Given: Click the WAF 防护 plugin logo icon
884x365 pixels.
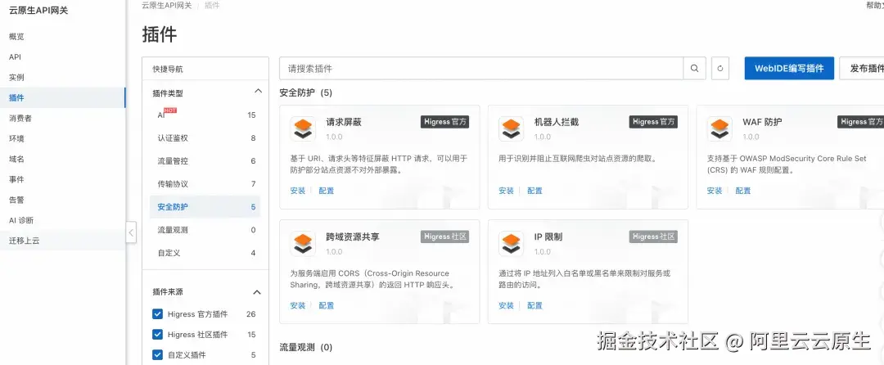Looking at the screenshot, I should 720,128.
